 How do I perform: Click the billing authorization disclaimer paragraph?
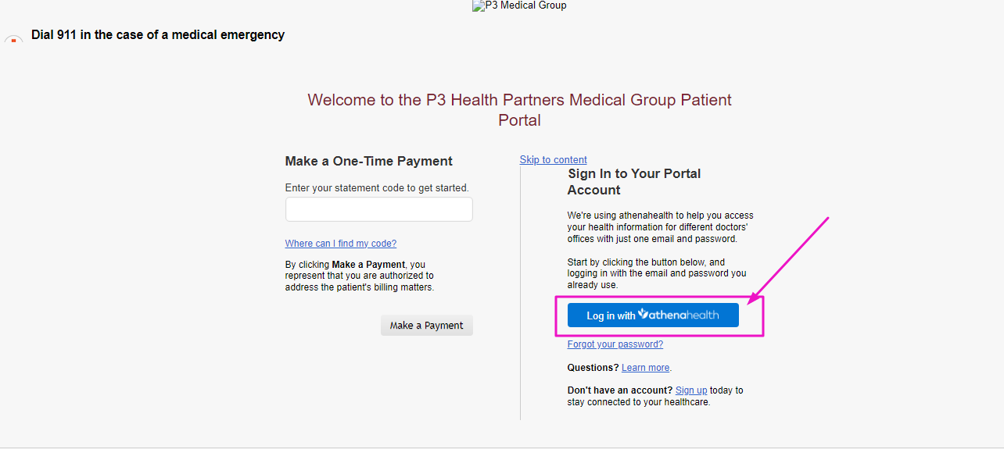pyautogui.click(x=360, y=276)
